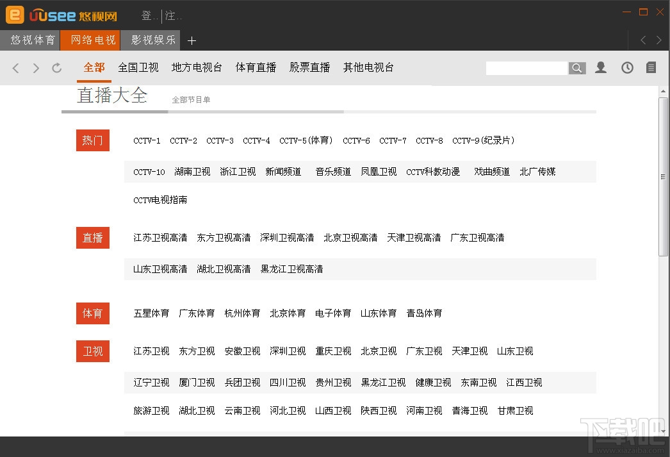Click the back navigation arrow
The image size is (670, 457).
tap(15, 67)
